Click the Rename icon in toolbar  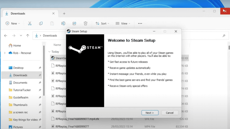63,23
